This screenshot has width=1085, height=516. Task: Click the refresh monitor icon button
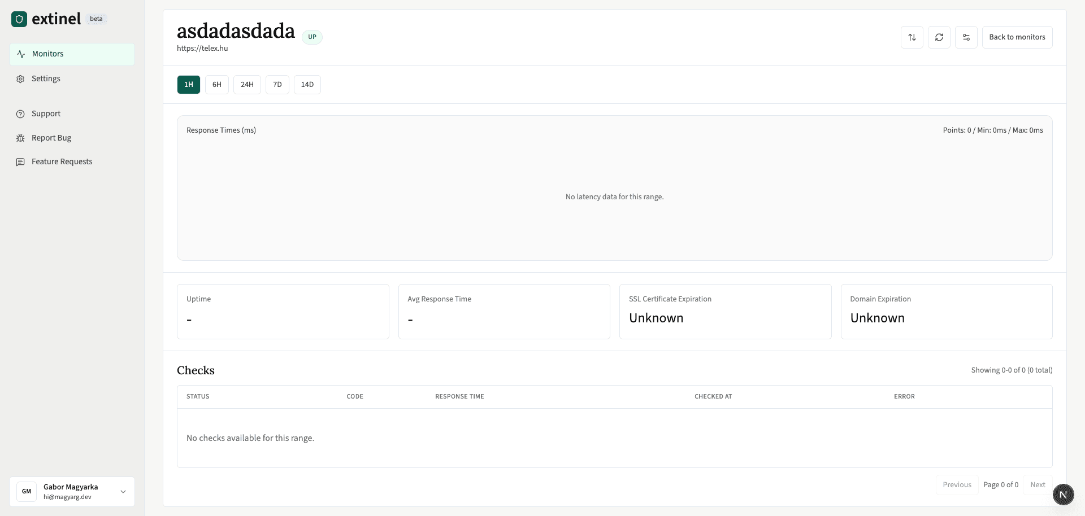tap(939, 37)
